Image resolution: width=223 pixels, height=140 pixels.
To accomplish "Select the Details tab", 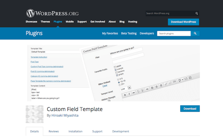I will pos(34,131).
